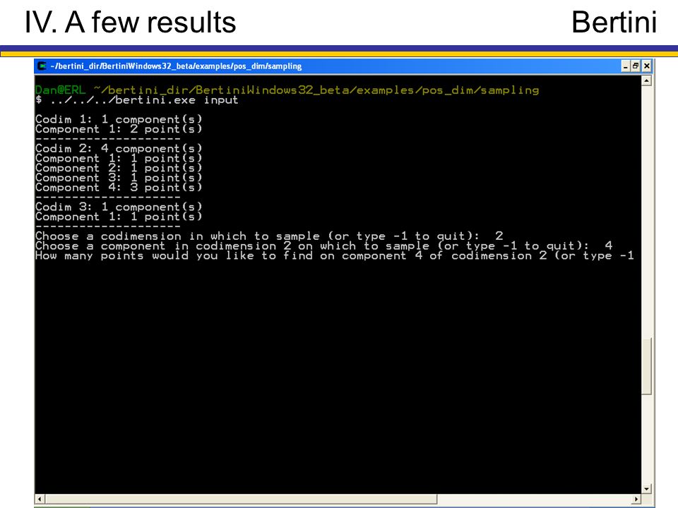Click the 'Component 1: 2 point(s)' line
Image resolution: width=678 pixels, height=508 pixels.
(119, 129)
